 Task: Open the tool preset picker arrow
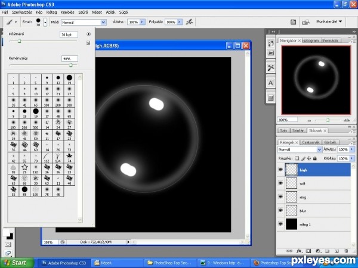[x=16, y=22]
